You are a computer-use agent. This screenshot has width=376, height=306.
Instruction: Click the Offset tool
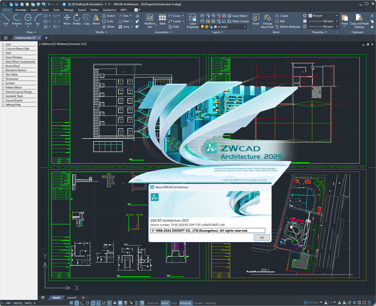[108, 27]
